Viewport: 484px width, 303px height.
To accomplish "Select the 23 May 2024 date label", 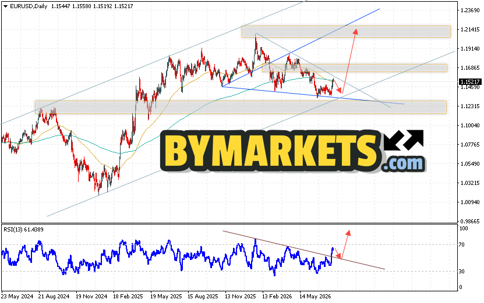I will (17, 297).
